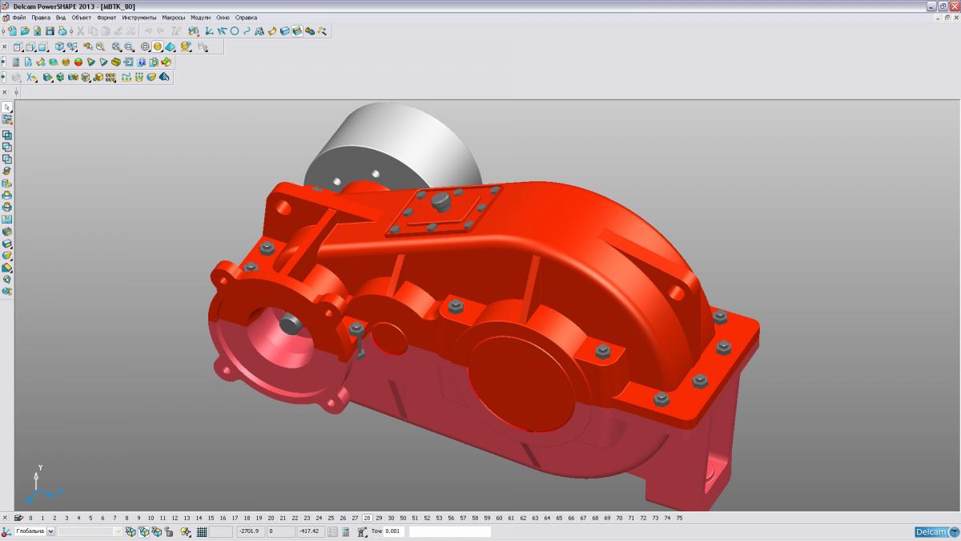Click the first Boolean squares icon in sidebar

coord(7,135)
